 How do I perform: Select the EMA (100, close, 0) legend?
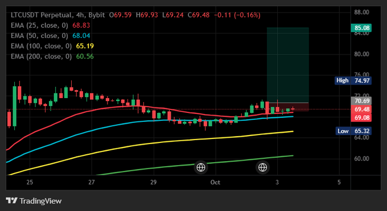pyautogui.click(x=41, y=46)
